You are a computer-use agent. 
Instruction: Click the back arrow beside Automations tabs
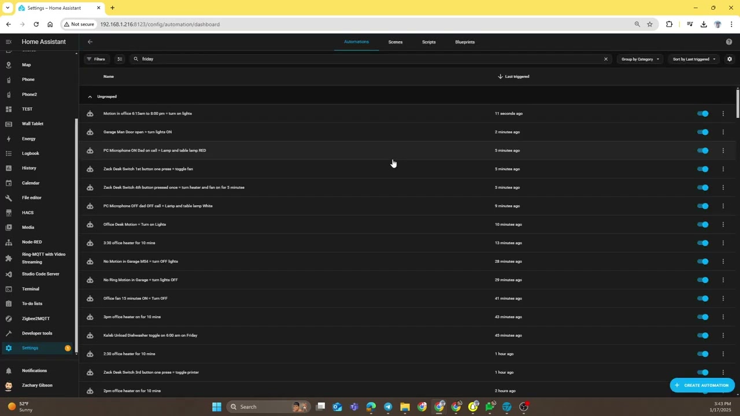(x=90, y=42)
